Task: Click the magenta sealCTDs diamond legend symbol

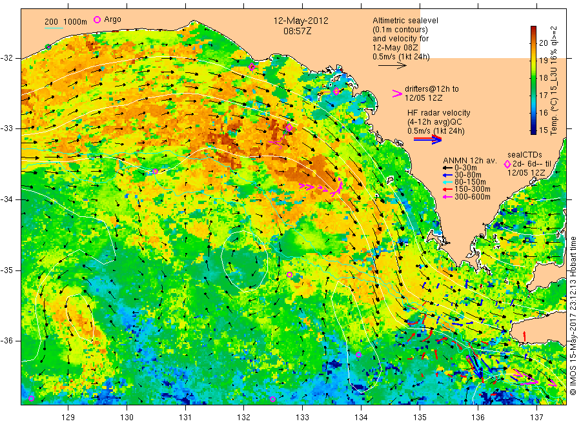Action: (507, 164)
